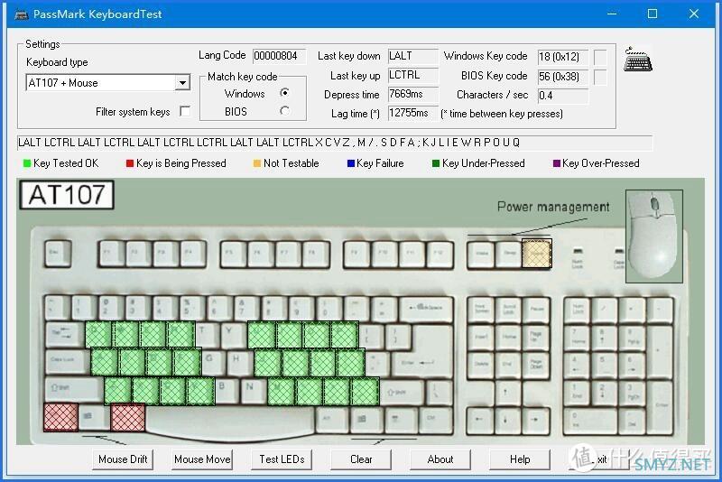Image resolution: width=722 pixels, height=482 pixels.
Task: Click the up arrow key on keyboard image
Action: click(506, 392)
